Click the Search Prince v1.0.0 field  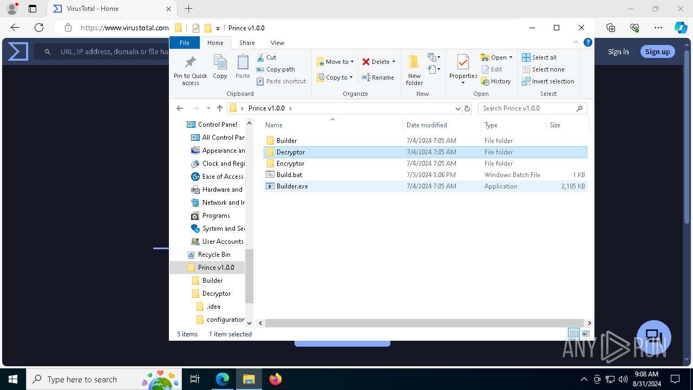click(x=532, y=108)
